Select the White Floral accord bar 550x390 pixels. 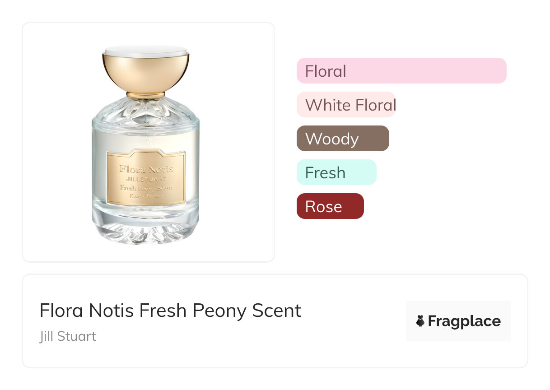pyautogui.click(x=346, y=105)
